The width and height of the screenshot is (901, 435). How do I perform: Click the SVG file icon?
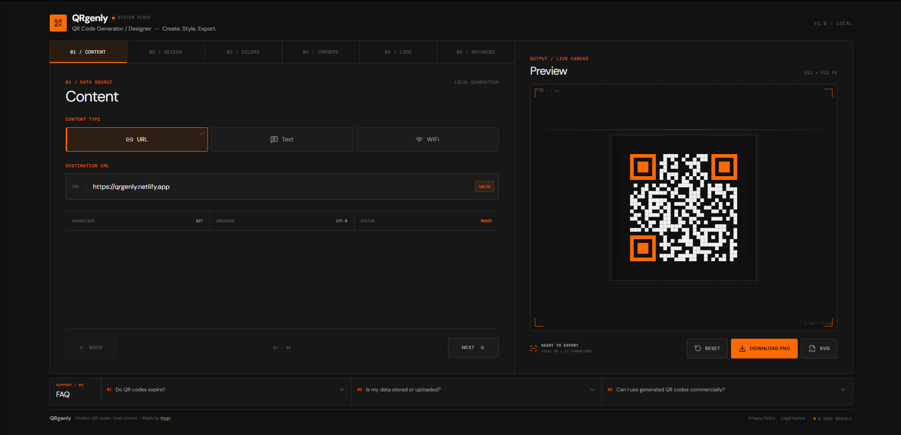[812, 349]
